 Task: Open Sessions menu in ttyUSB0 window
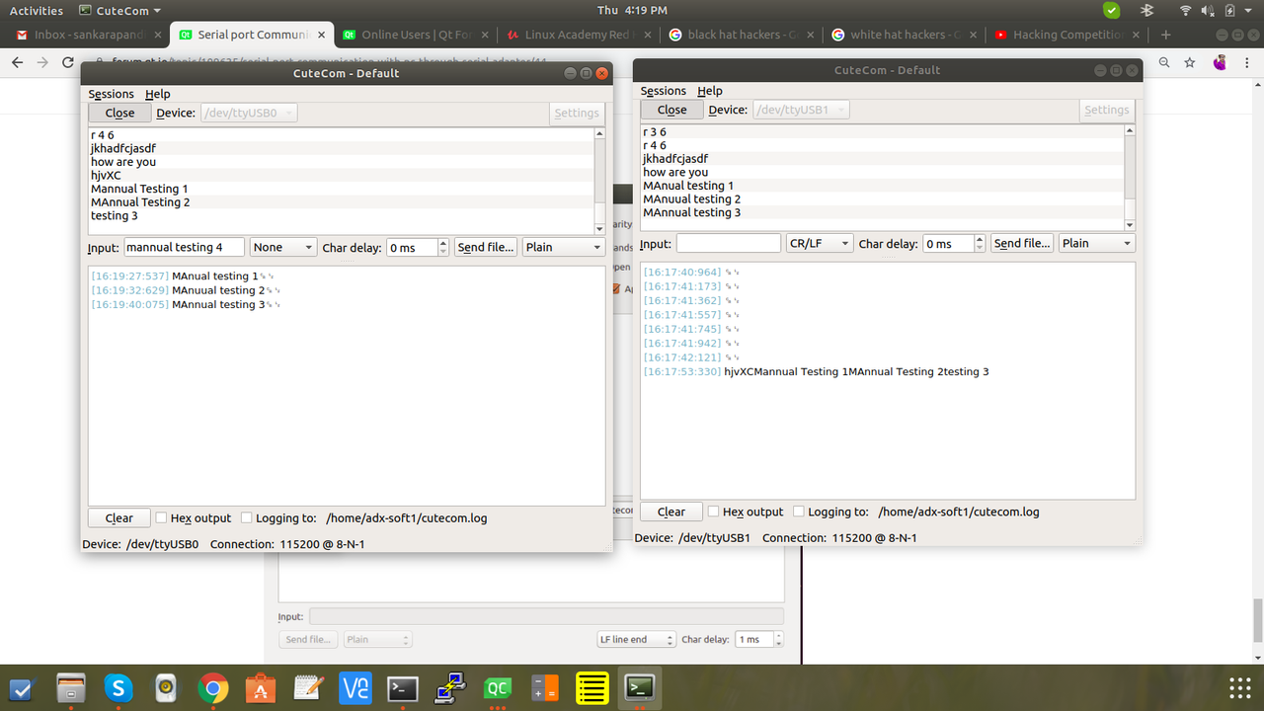[112, 94]
